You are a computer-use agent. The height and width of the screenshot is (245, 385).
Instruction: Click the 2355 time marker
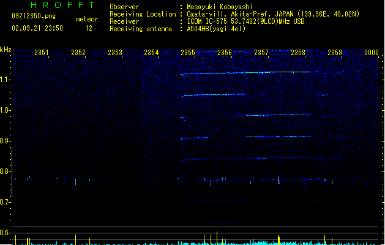(188, 53)
